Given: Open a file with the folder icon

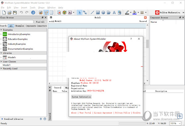Looking at the screenshot, I should (10, 12).
